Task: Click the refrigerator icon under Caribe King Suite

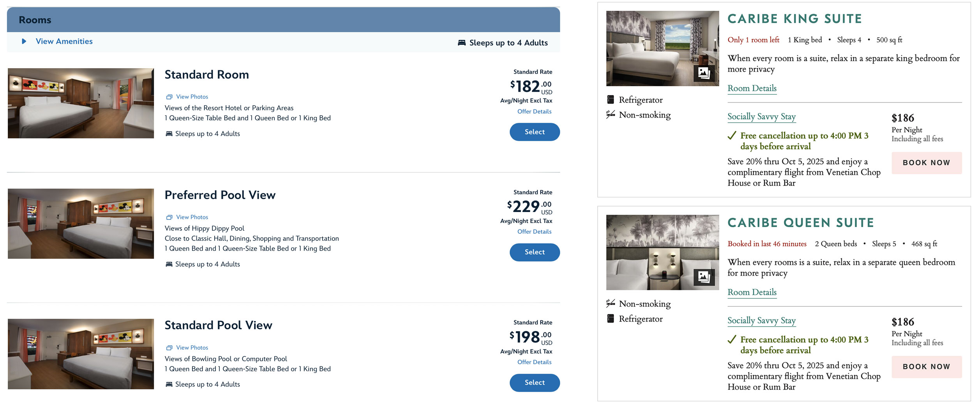Action: click(x=611, y=100)
